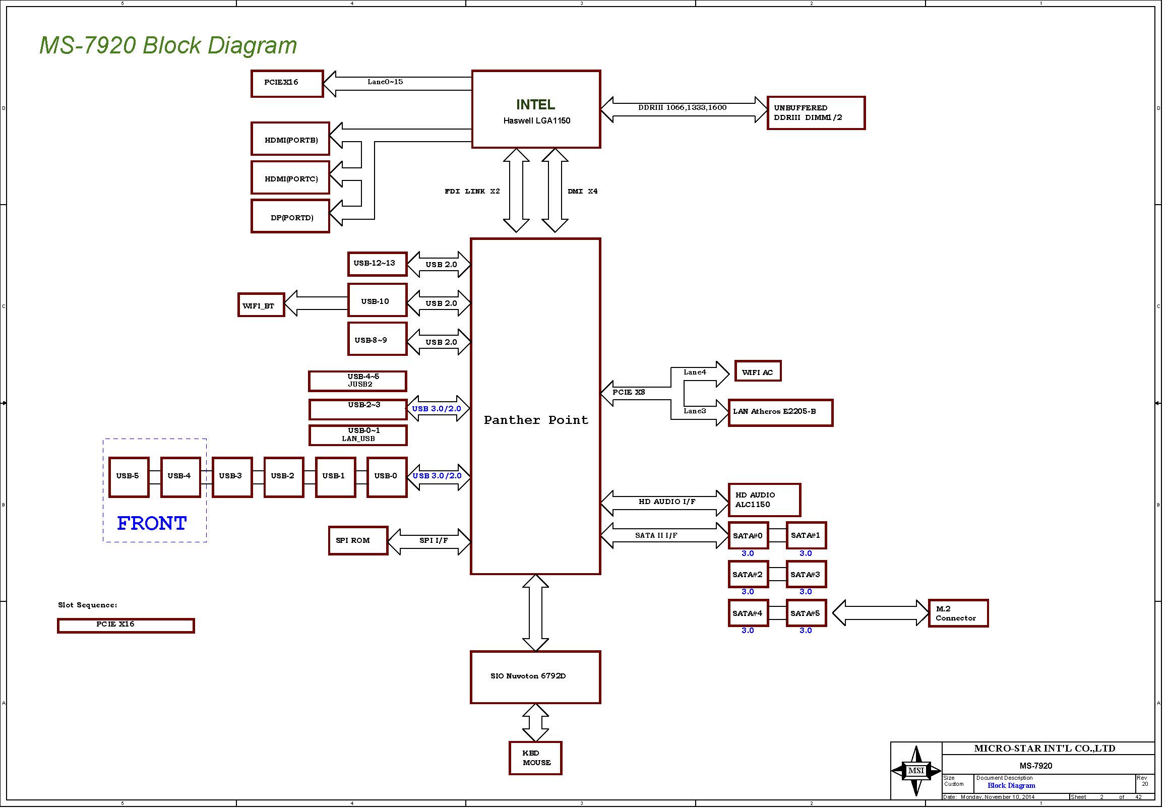1168x808 pixels.
Task: Select the "FDI LINK X2" label
Action: tap(472, 192)
